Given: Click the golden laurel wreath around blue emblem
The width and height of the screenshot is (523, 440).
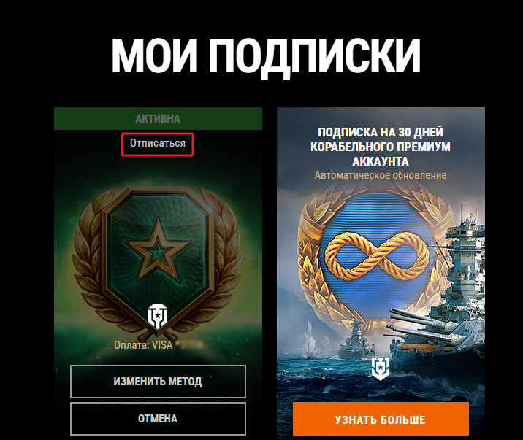Looking at the screenshot, I should [375, 253].
